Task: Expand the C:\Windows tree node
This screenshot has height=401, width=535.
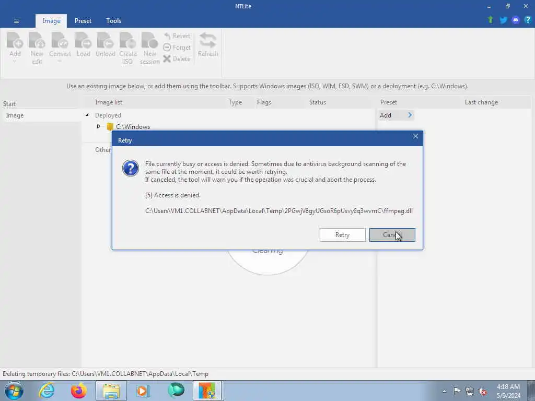Action: coord(99,126)
